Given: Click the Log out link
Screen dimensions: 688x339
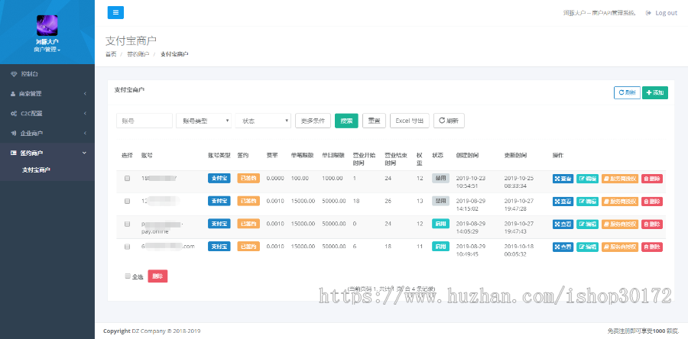Looking at the screenshot, I should point(662,13).
